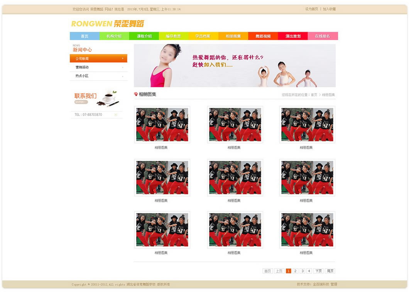Click the arrow beside 营销活动
The width and height of the screenshot is (409, 292).
[123, 67]
